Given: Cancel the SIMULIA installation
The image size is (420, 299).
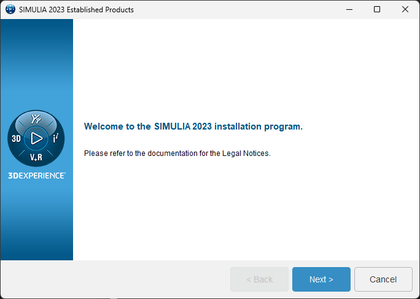Looking at the screenshot, I should point(383,279).
